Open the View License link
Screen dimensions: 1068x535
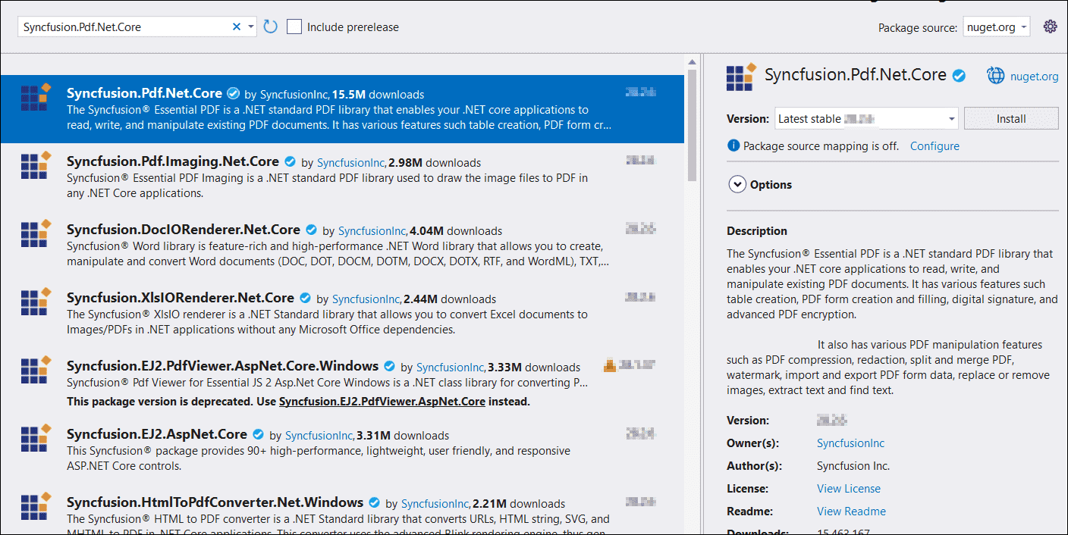pyautogui.click(x=848, y=489)
